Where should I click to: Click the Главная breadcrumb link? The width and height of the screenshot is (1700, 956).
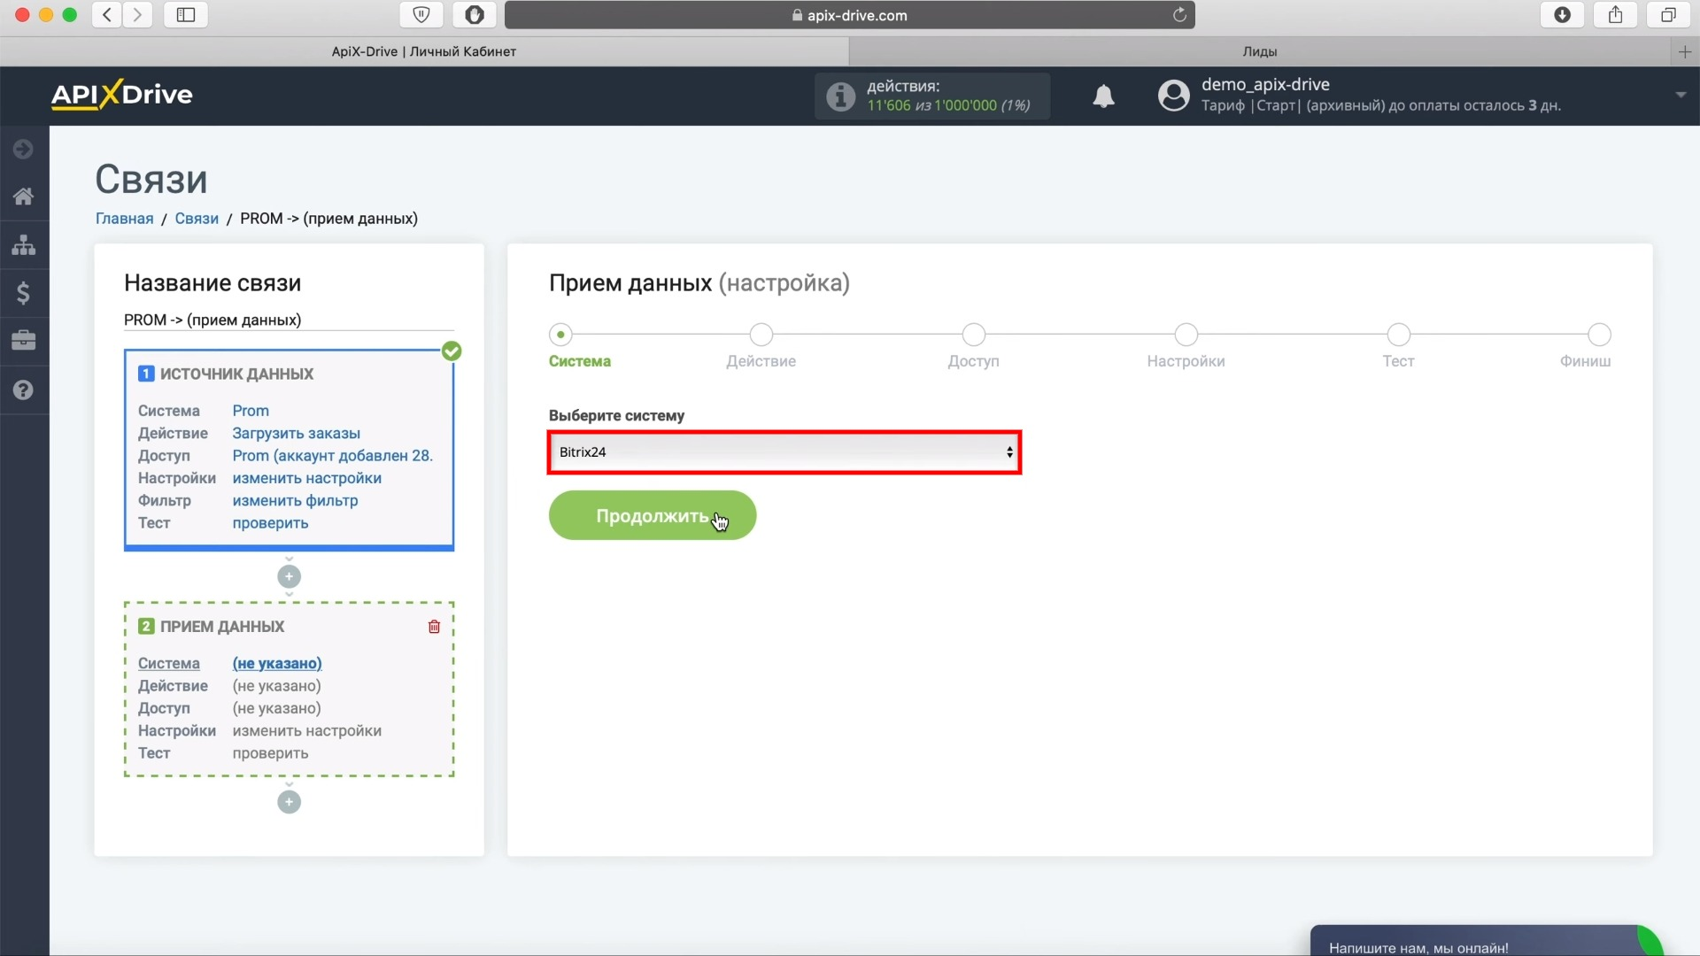125,219
